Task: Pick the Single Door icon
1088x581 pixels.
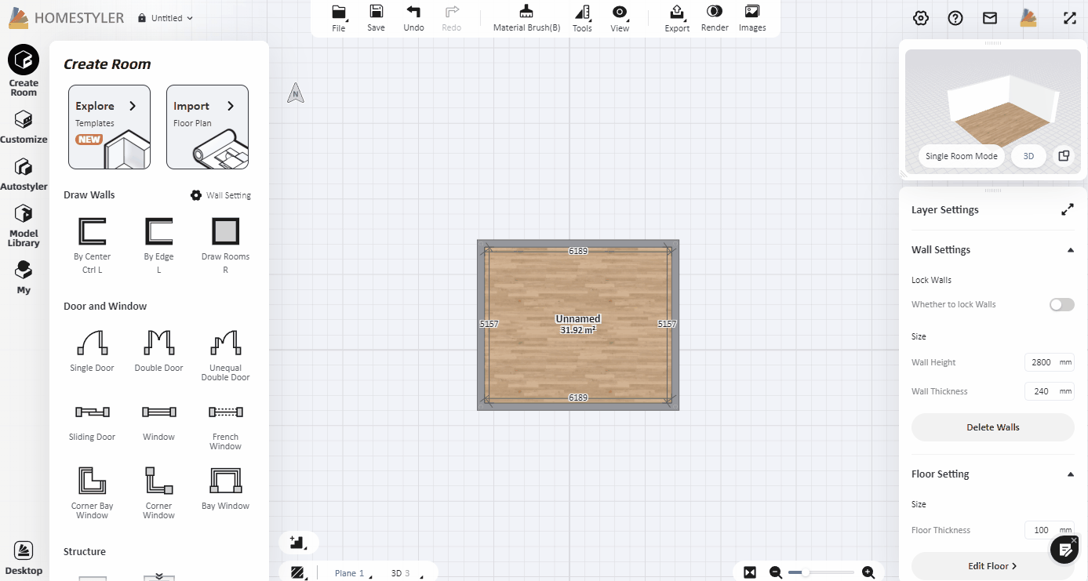Action: pyautogui.click(x=92, y=343)
